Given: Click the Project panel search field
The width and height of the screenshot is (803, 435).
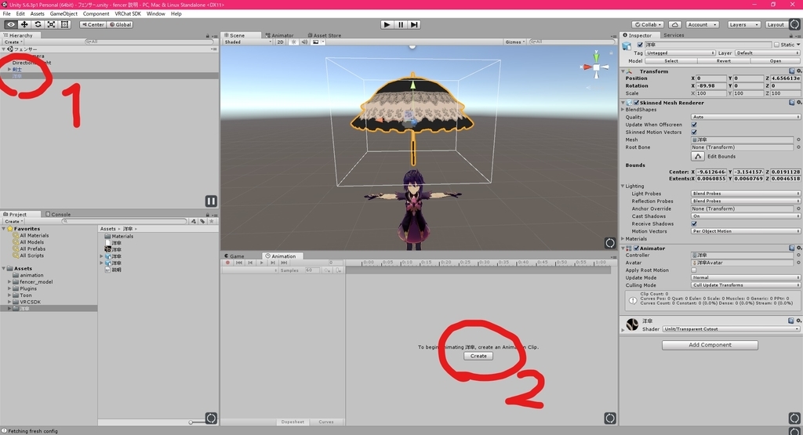Looking at the screenshot, I should click(124, 221).
